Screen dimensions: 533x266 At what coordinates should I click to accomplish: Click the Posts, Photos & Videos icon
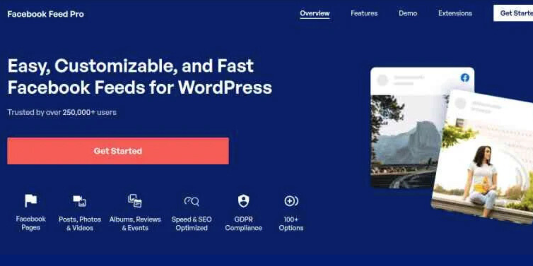coord(80,201)
